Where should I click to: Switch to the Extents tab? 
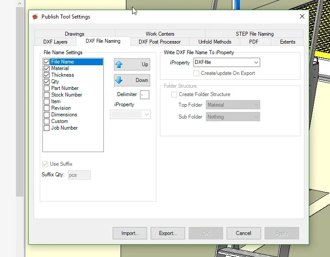(x=288, y=42)
